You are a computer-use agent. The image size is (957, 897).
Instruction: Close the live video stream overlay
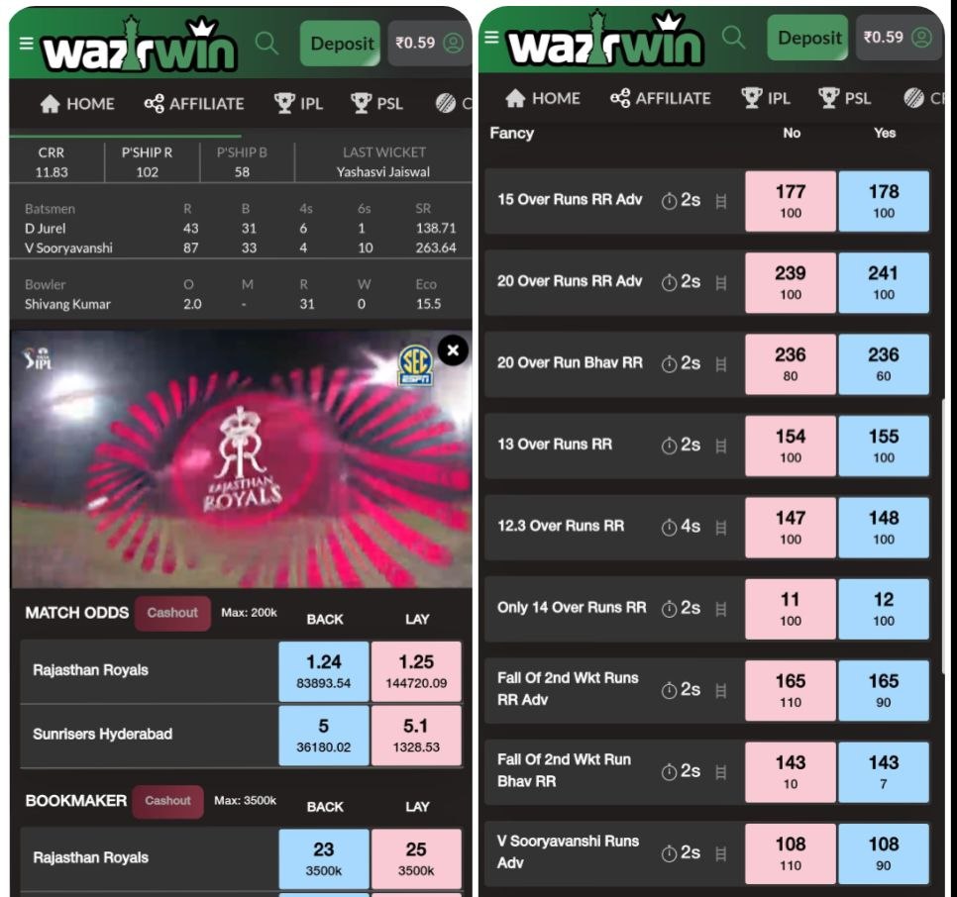coord(453,350)
